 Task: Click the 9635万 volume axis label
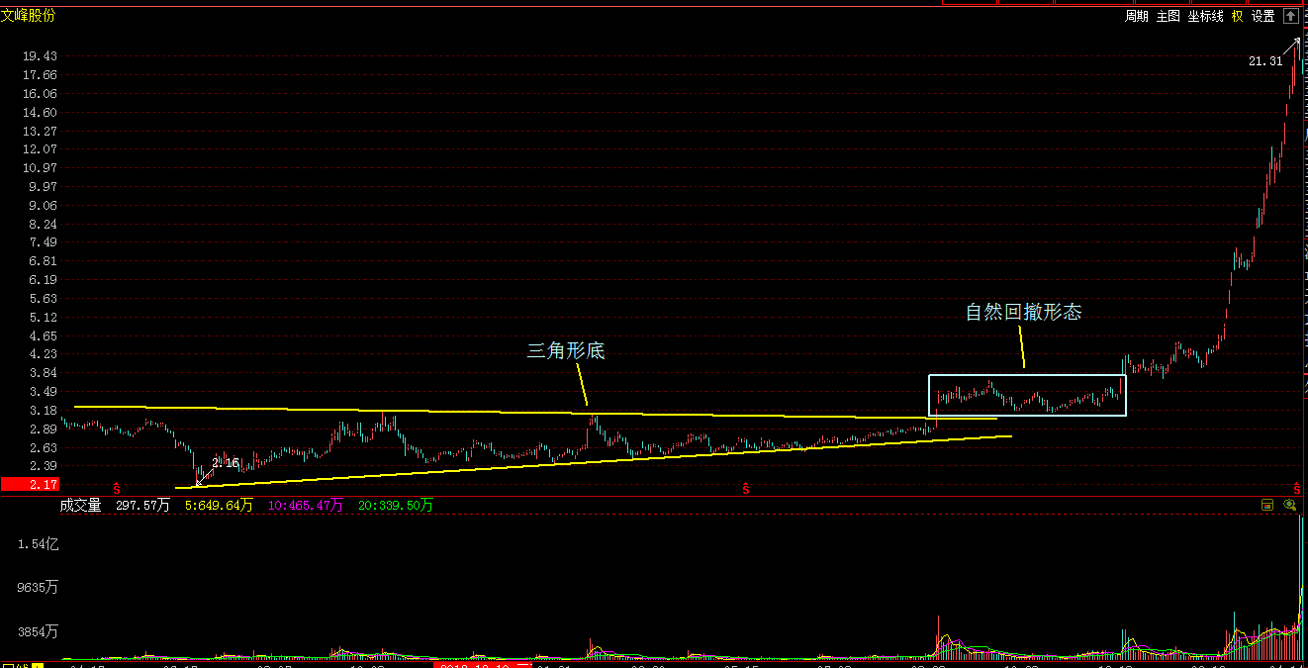coord(39,588)
